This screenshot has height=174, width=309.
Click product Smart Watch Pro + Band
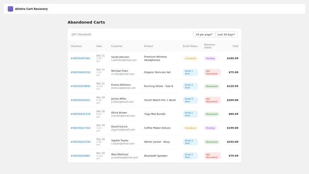[160, 100]
